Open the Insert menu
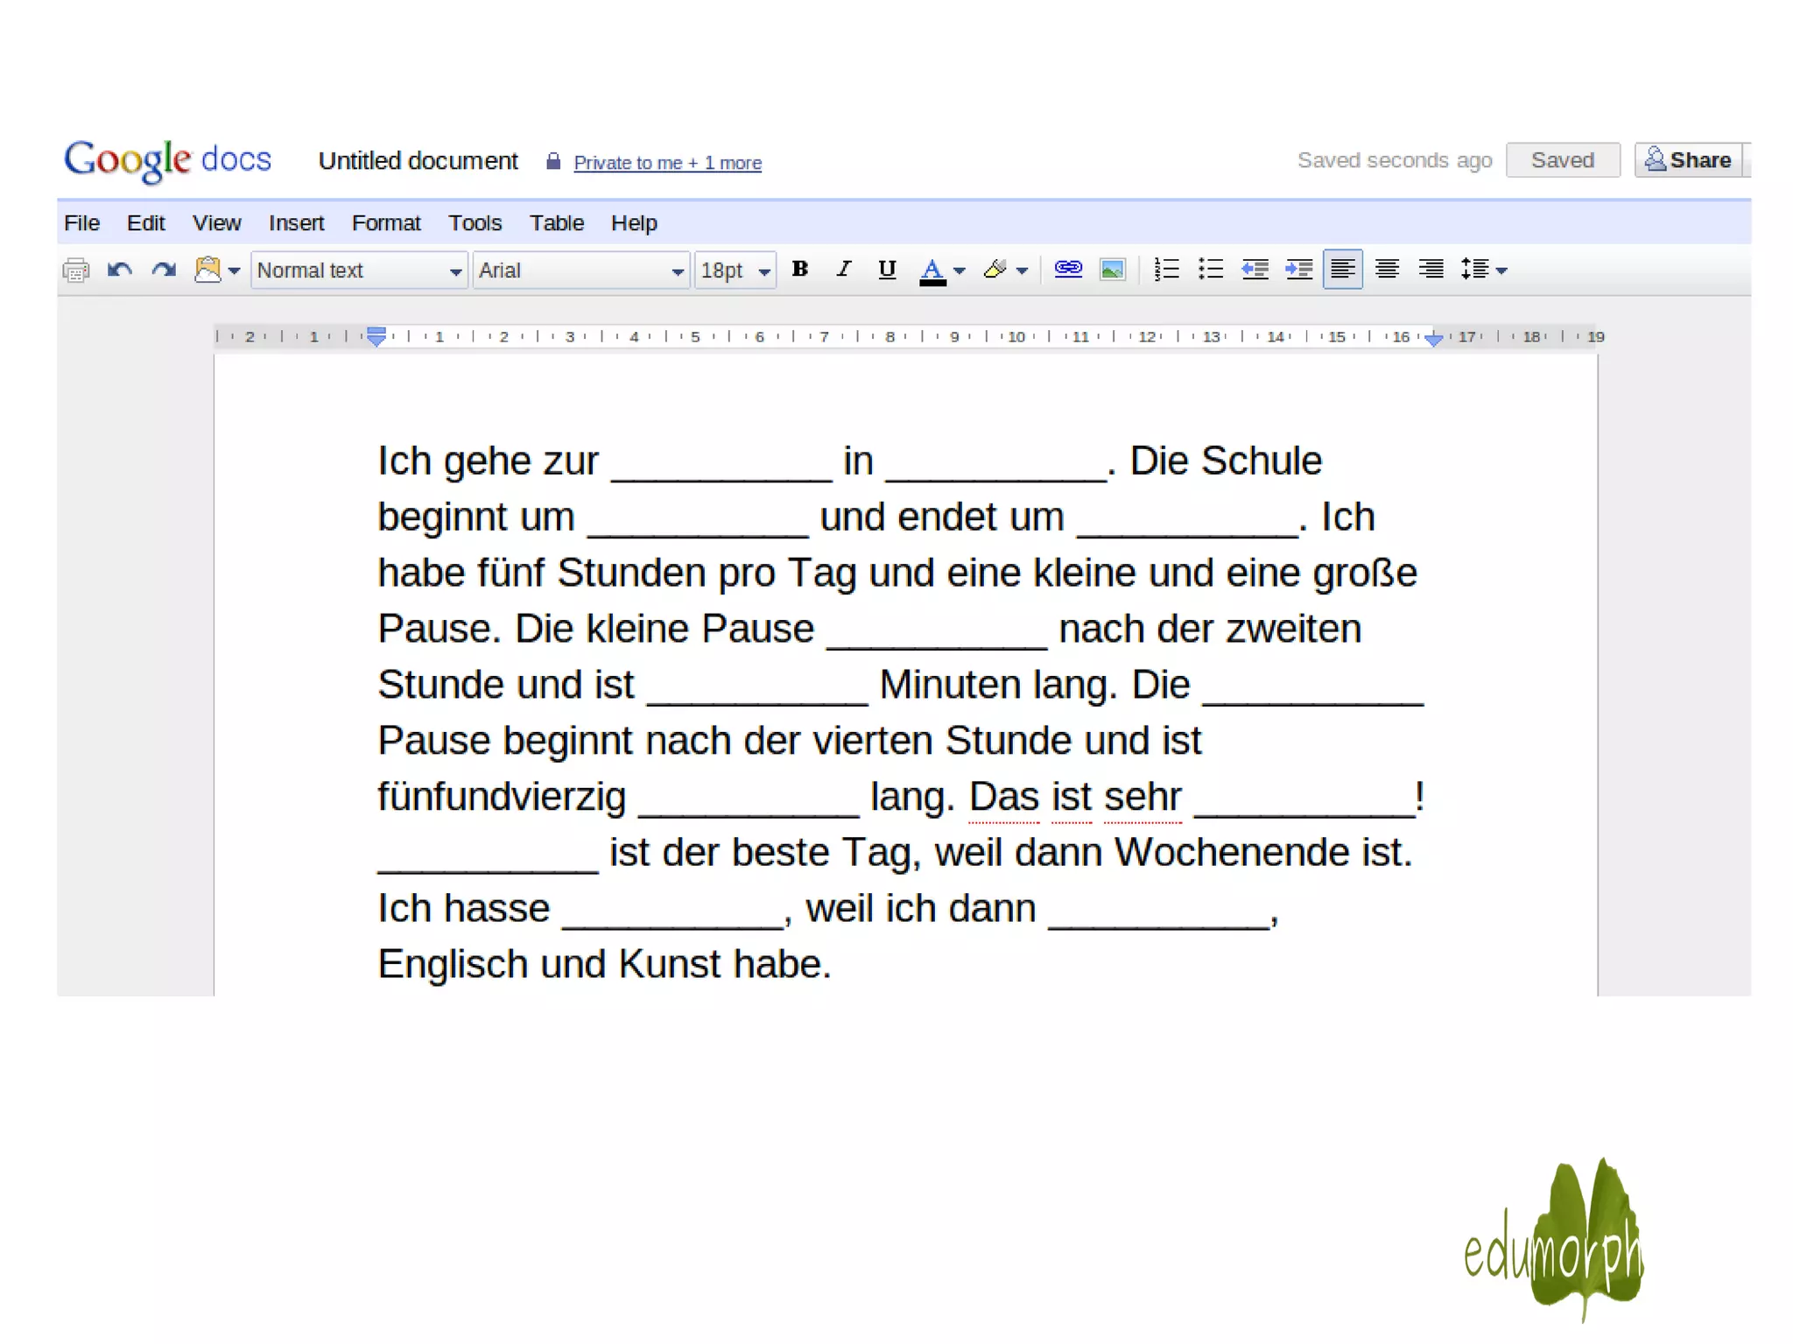1793x1344 pixels. [x=296, y=223]
